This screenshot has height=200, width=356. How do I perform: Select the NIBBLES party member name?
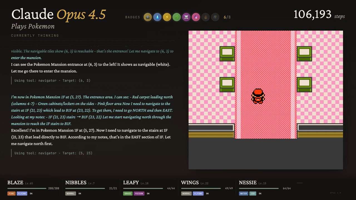(x=76, y=182)
